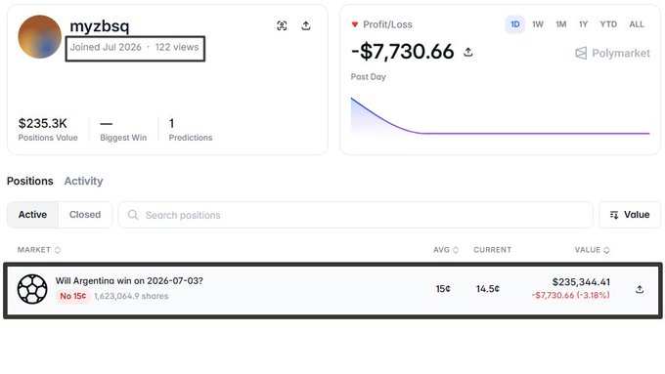Click the 'Past Day' label
Image resolution: width=665 pixels, height=374 pixels.
pyautogui.click(x=368, y=77)
